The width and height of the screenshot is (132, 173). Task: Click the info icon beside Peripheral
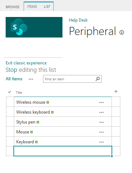click(x=122, y=32)
